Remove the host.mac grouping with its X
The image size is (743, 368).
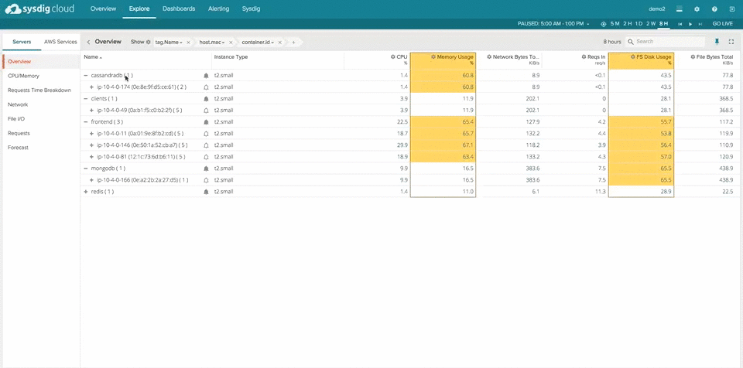click(x=231, y=43)
